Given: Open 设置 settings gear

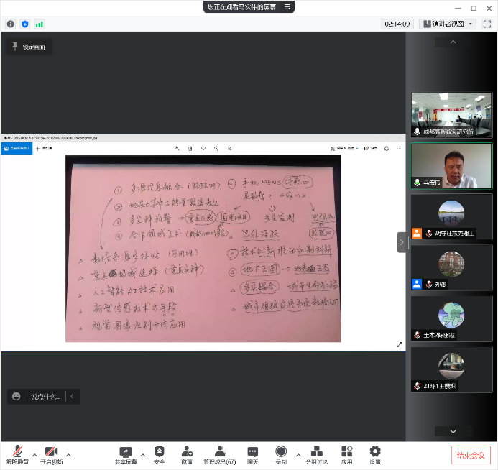Looking at the screenshot, I should pyautogui.click(x=375, y=455).
